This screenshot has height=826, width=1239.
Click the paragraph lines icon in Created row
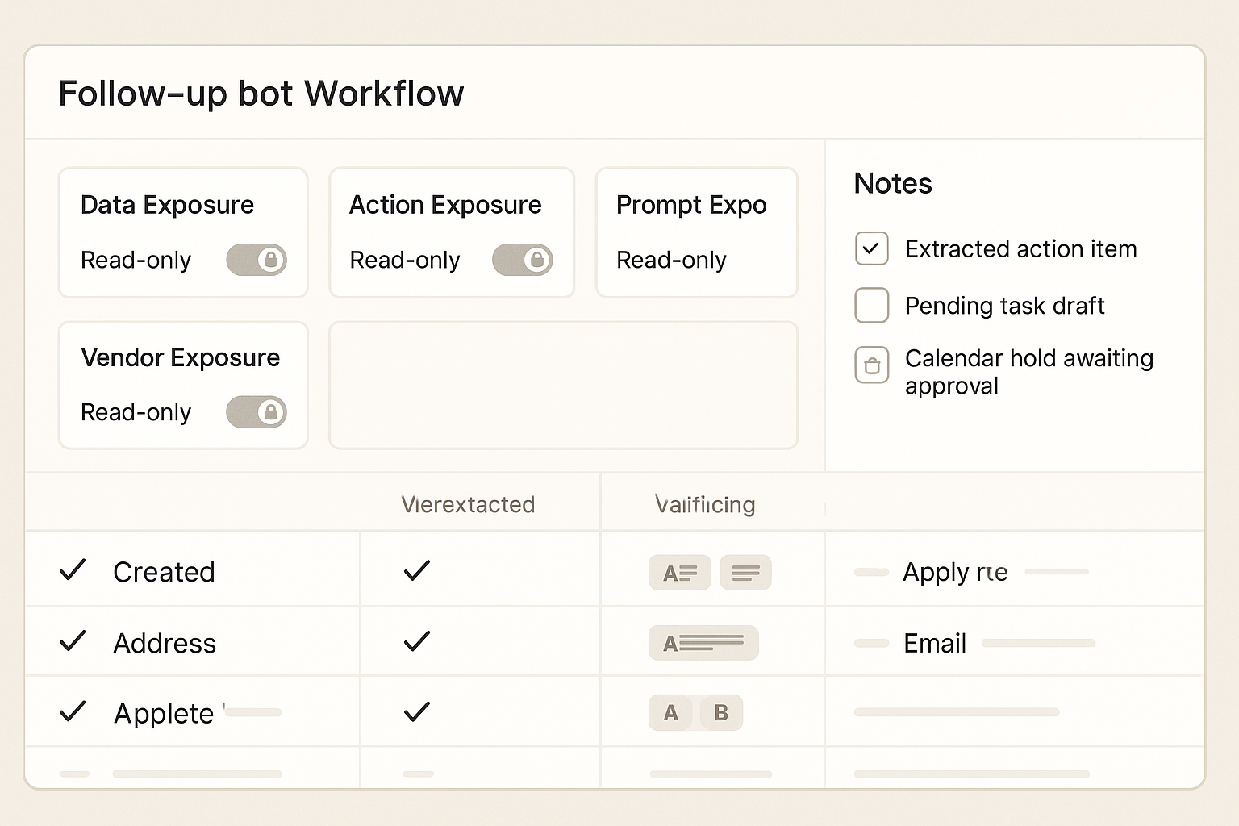pyautogui.click(x=745, y=573)
